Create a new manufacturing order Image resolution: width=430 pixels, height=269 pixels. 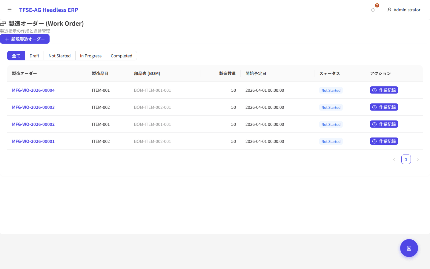click(x=25, y=39)
